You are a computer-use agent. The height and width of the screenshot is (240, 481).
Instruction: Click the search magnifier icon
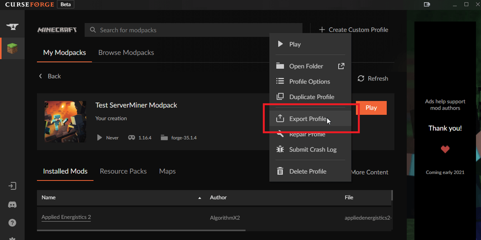click(93, 30)
